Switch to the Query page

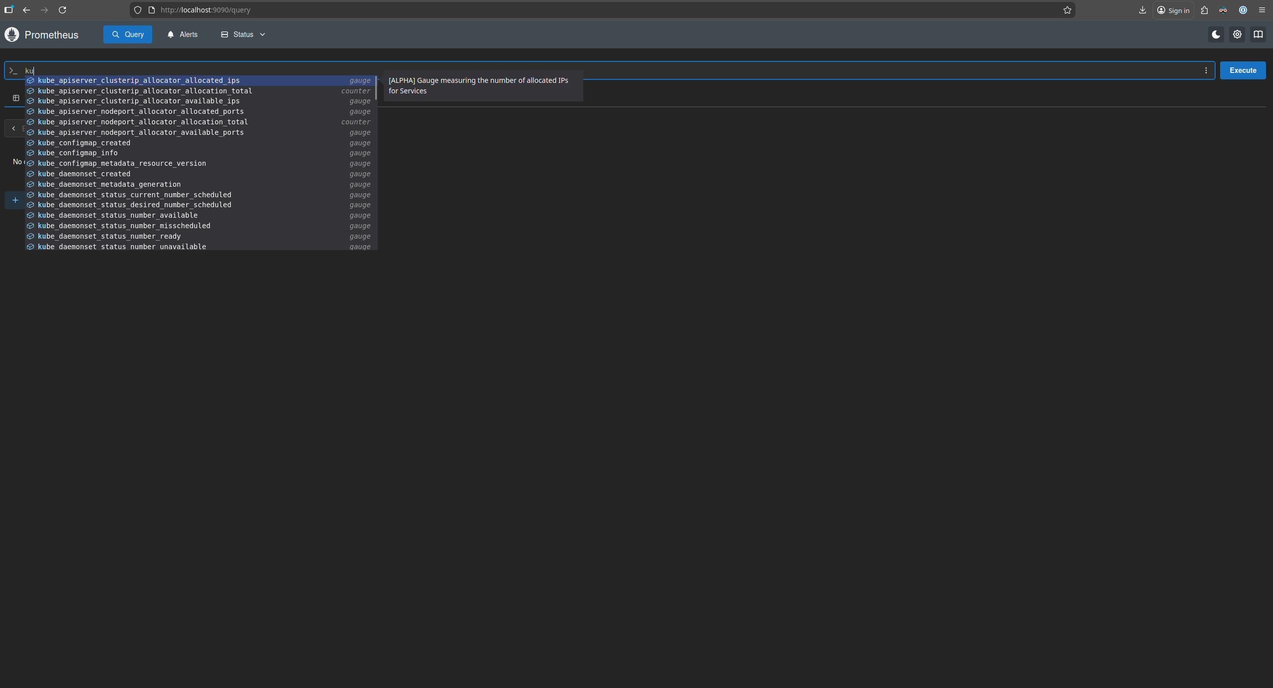click(128, 34)
